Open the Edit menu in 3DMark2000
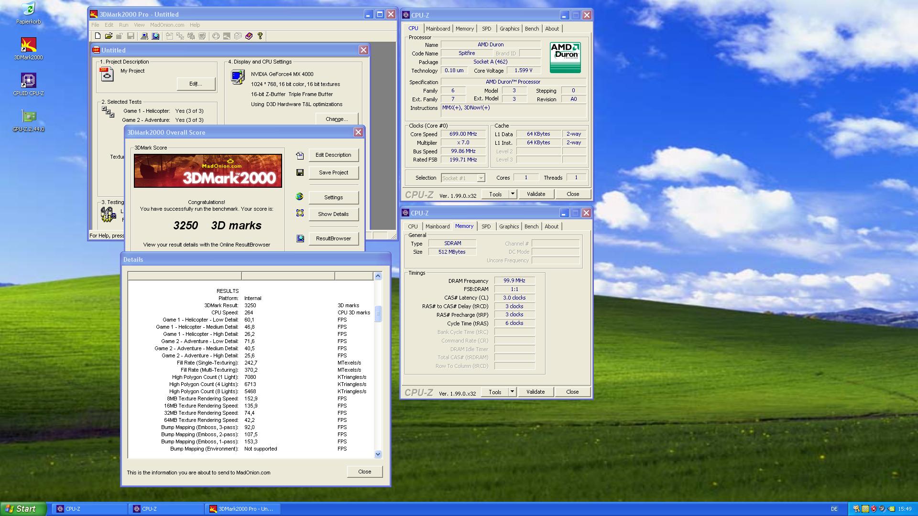This screenshot has width=918, height=516. coord(109,25)
